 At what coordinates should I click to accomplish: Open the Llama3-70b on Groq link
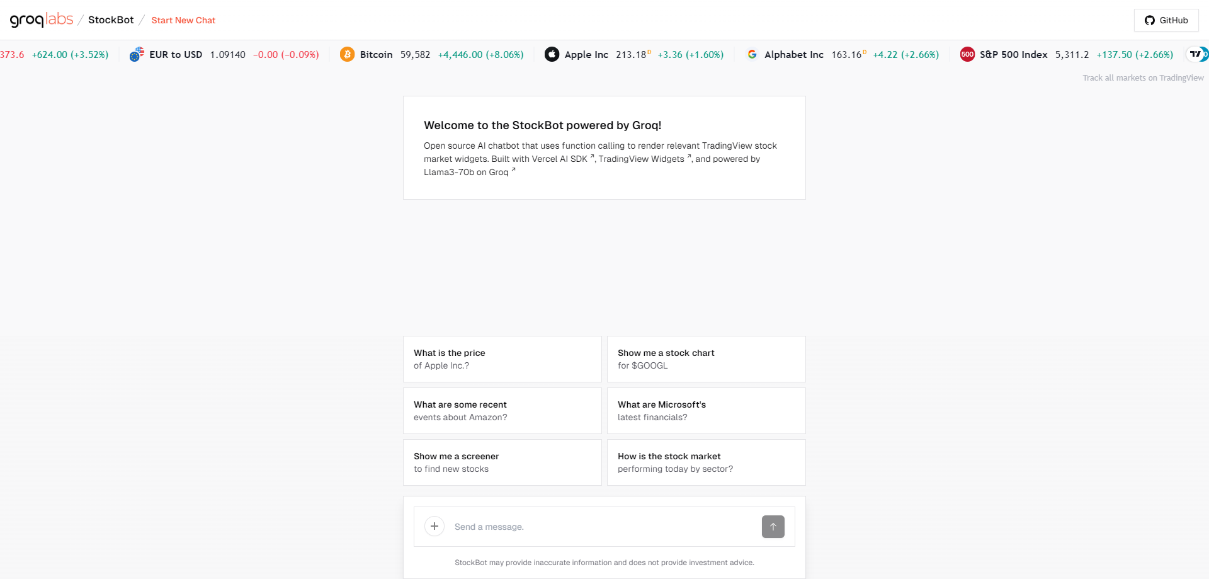(x=468, y=172)
